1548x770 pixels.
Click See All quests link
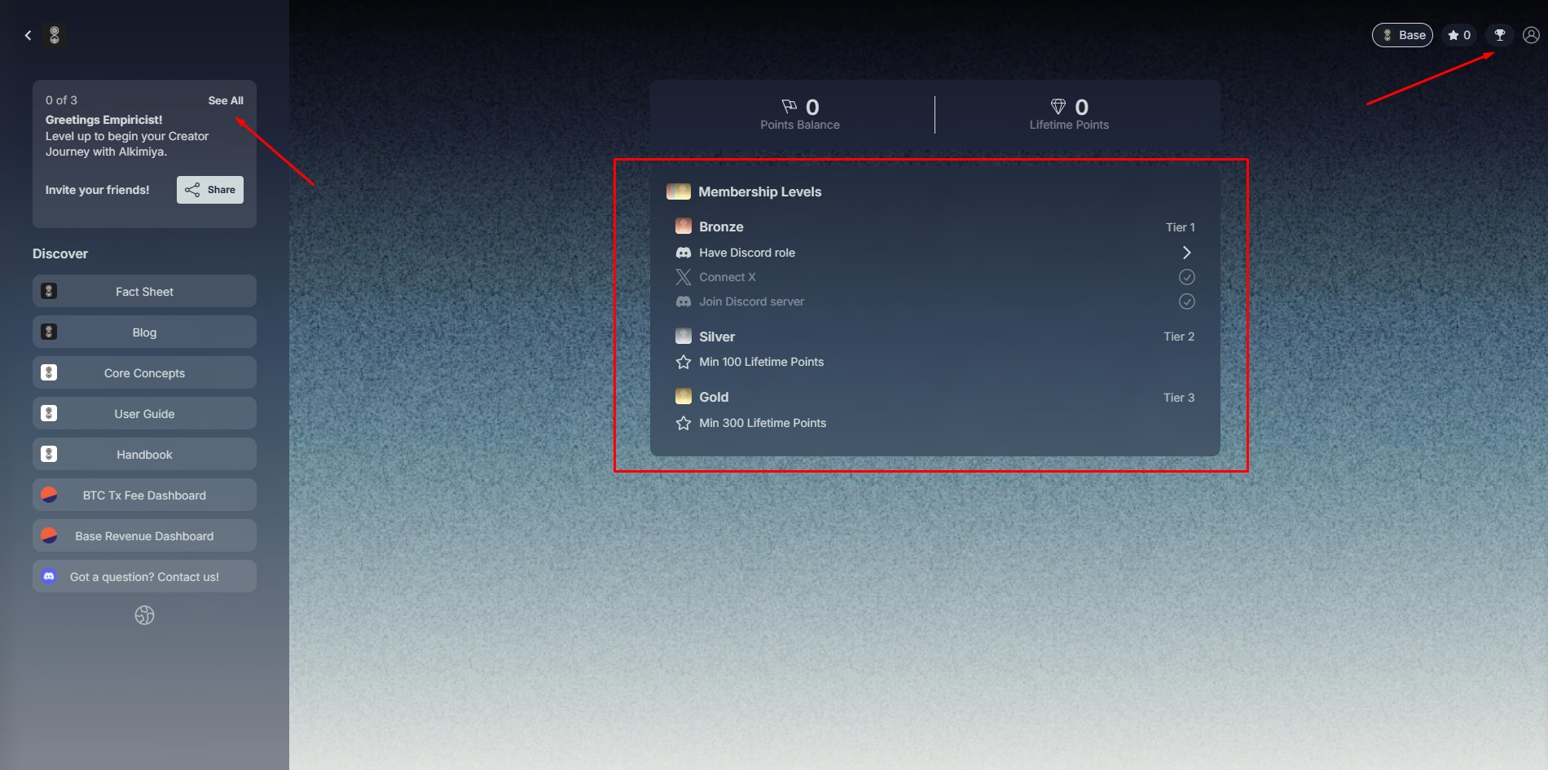pos(226,100)
